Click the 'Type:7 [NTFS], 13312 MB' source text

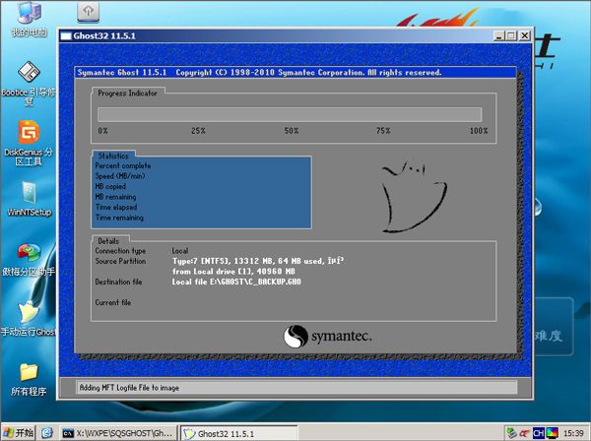(x=258, y=261)
